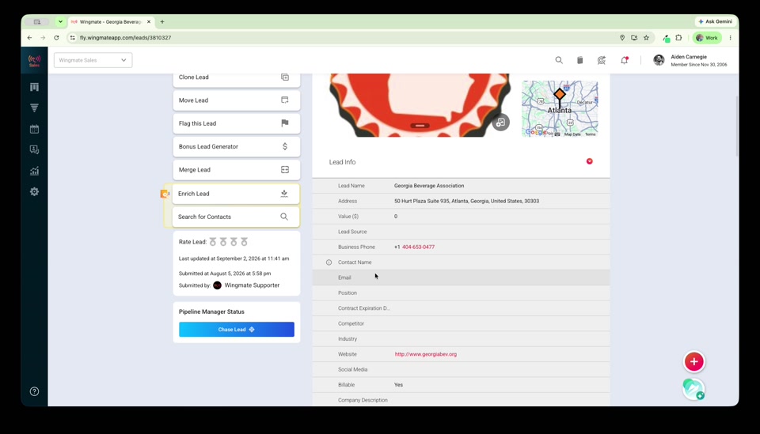Click the page vertical scrollbar
Viewport: 760px width, 434px height.
pos(737,126)
